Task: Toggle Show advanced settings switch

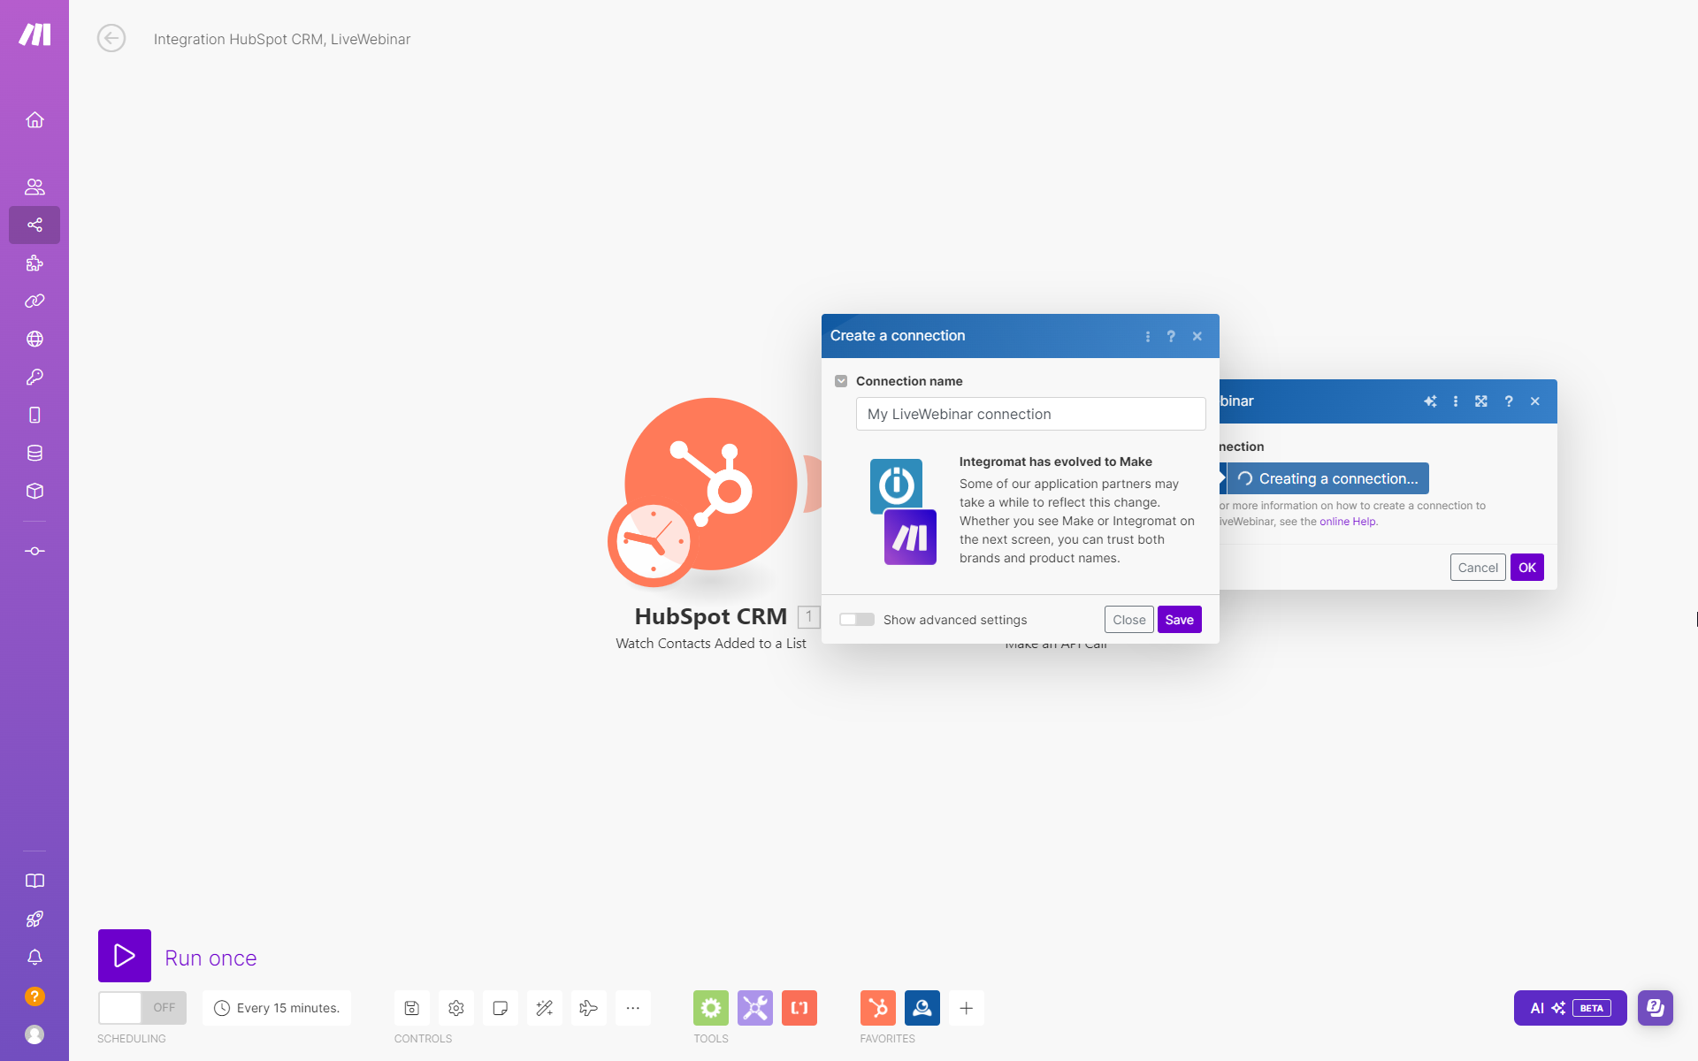Action: 856,620
